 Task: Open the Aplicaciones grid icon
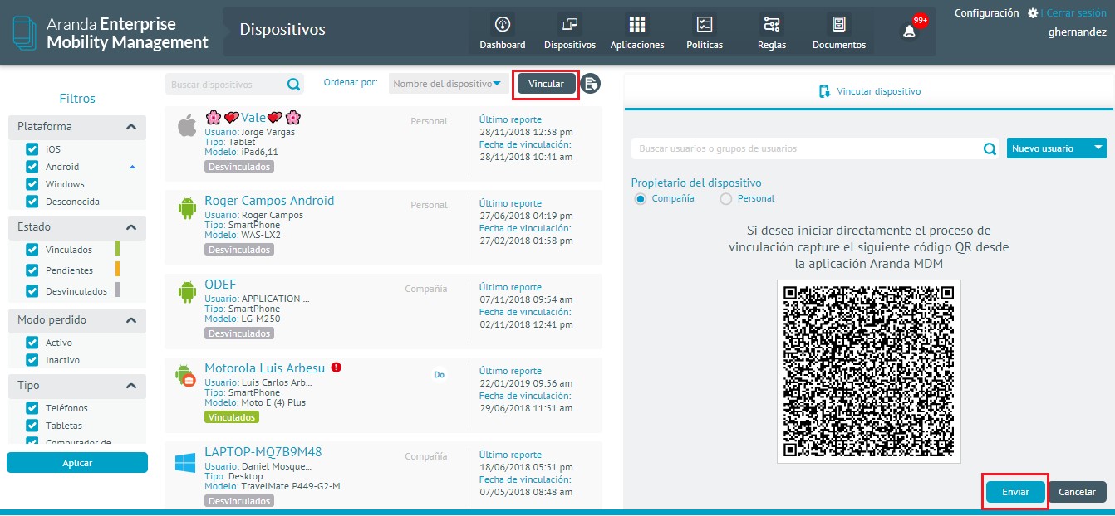(x=636, y=24)
